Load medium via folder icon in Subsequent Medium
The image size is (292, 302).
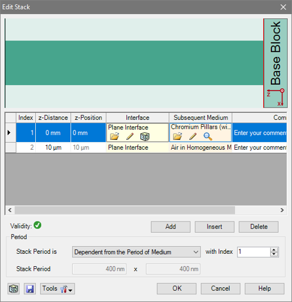(x=177, y=136)
